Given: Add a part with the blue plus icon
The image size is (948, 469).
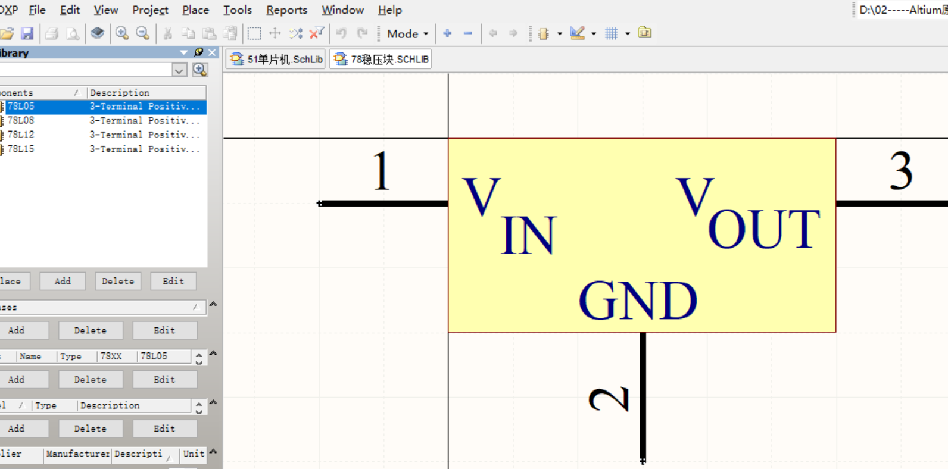Looking at the screenshot, I should tap(448, 33).
